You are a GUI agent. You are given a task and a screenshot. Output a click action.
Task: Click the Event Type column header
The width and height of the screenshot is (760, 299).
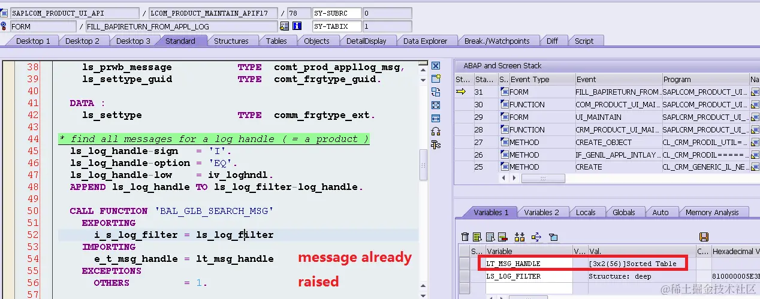coord(541,79)
